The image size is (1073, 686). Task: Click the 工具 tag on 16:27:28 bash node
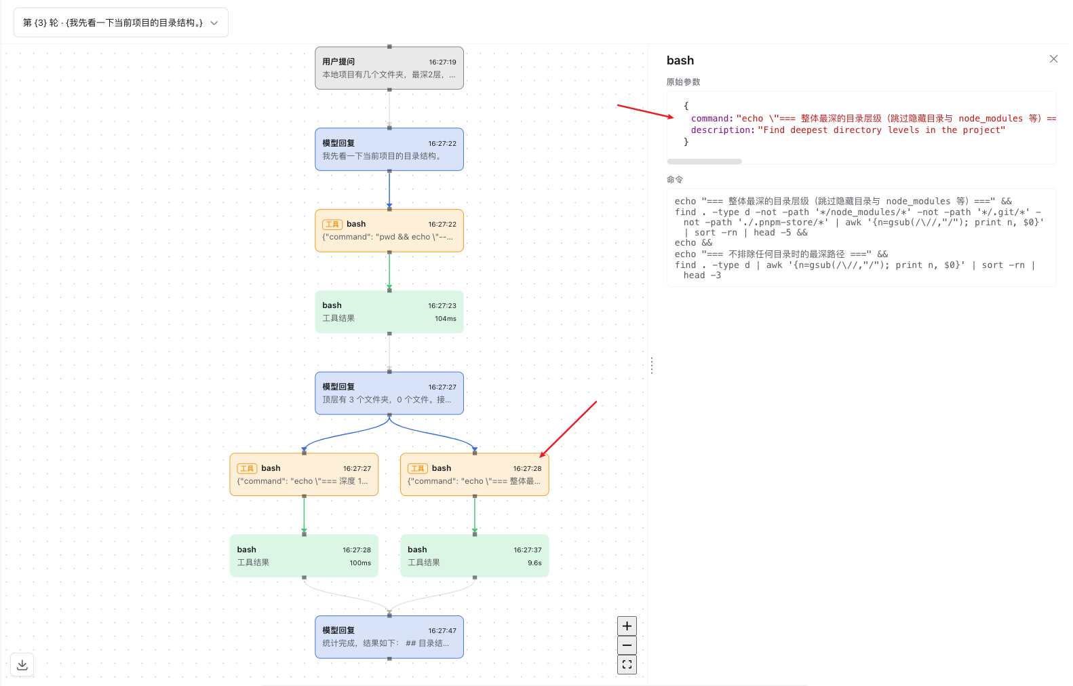click(x=418, y=468)
